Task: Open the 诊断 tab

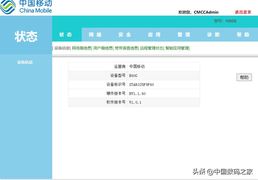Action: (x=213, y=35)
